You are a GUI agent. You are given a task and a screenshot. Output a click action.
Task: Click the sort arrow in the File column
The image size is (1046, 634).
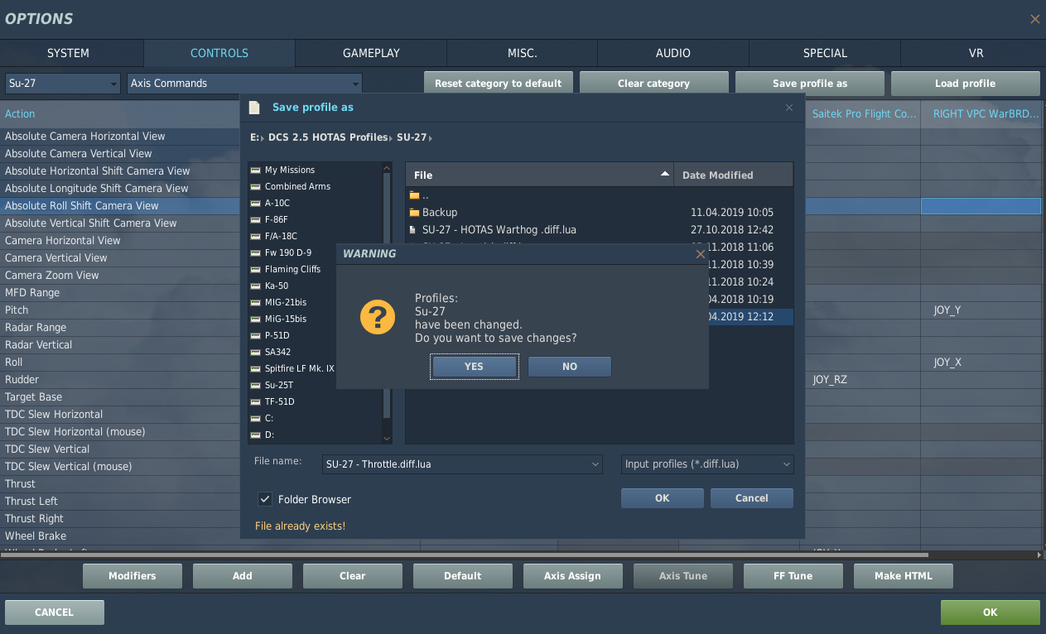(x=664, y=175)
